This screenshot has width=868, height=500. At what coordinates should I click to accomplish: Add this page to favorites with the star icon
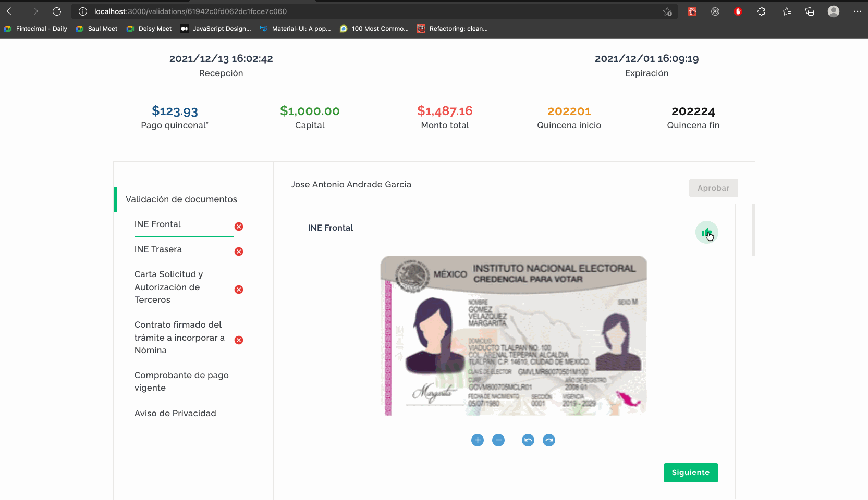(667, 11)
